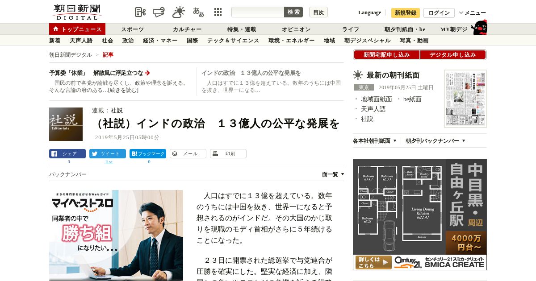Open the 最新の朝刊紙面 heading link
The width and height of the screenshot is (536, 281).
click(393, 75)
